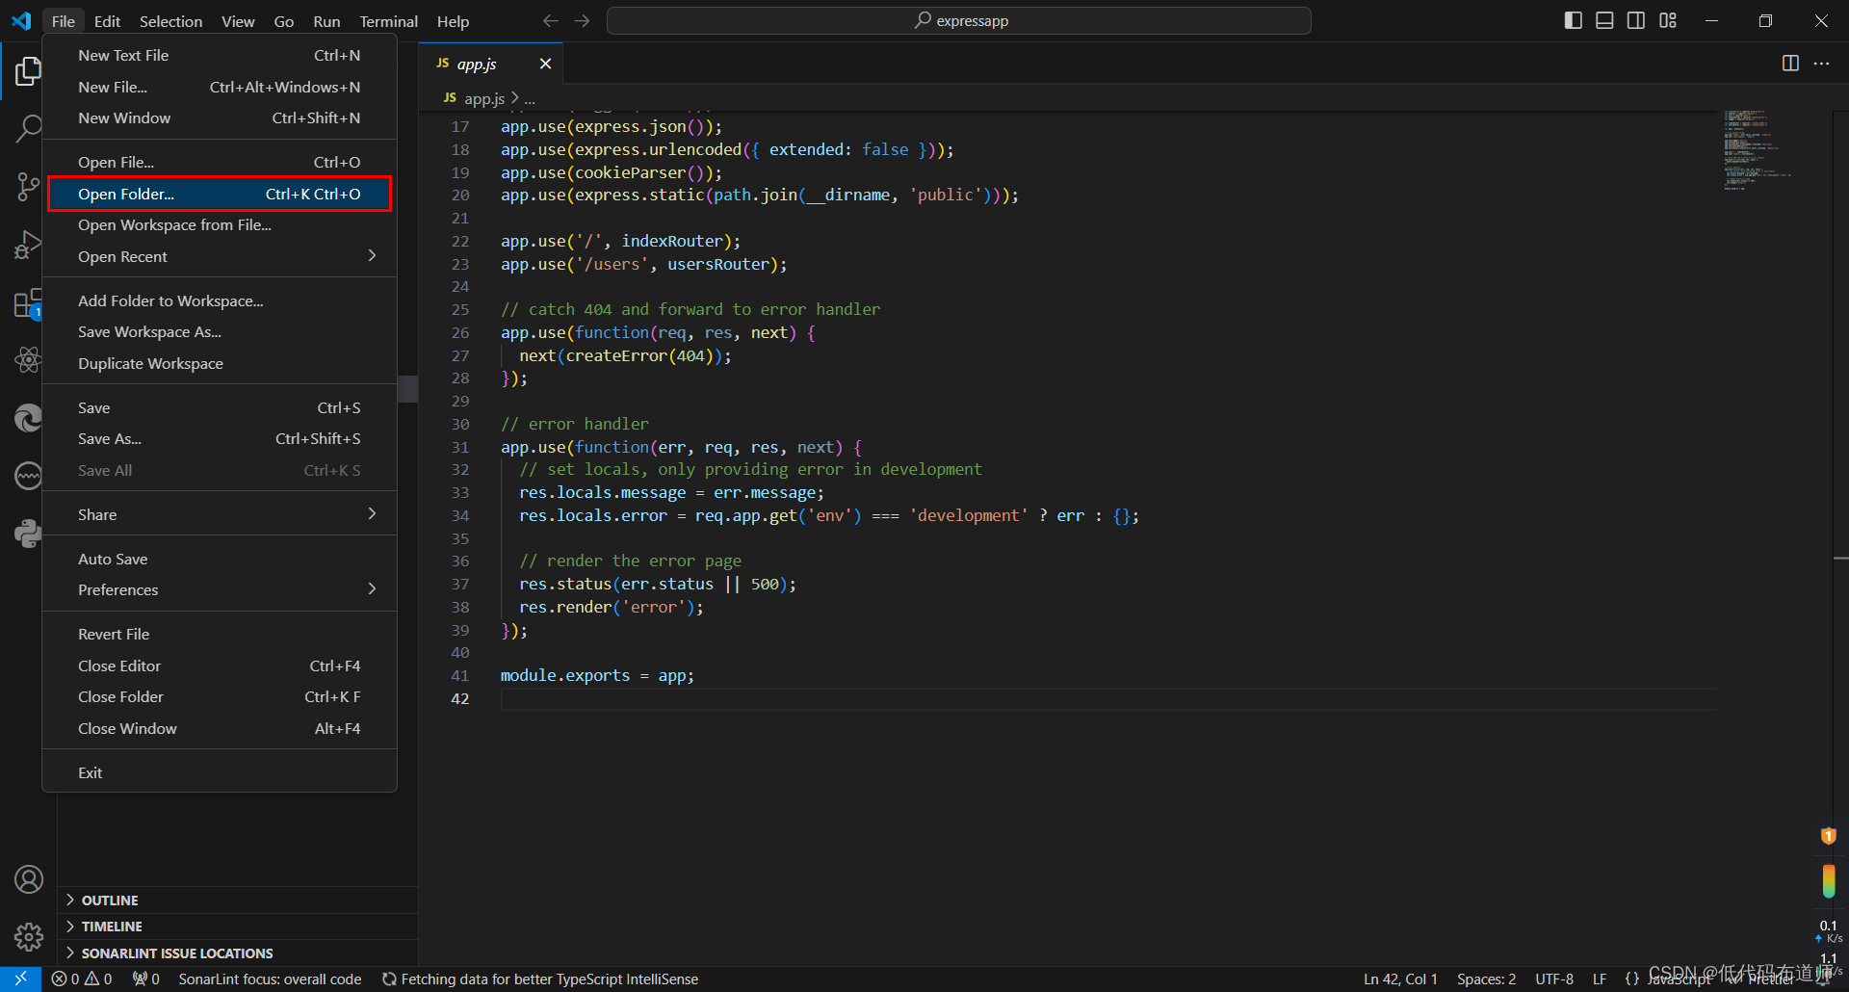Click the minimap code preview

pyautogui.click(x=1757, y=149)
